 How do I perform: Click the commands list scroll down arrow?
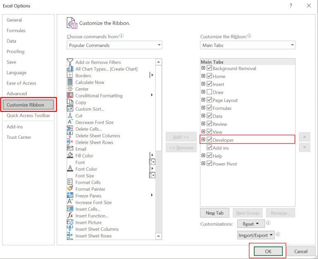(159, 236)
